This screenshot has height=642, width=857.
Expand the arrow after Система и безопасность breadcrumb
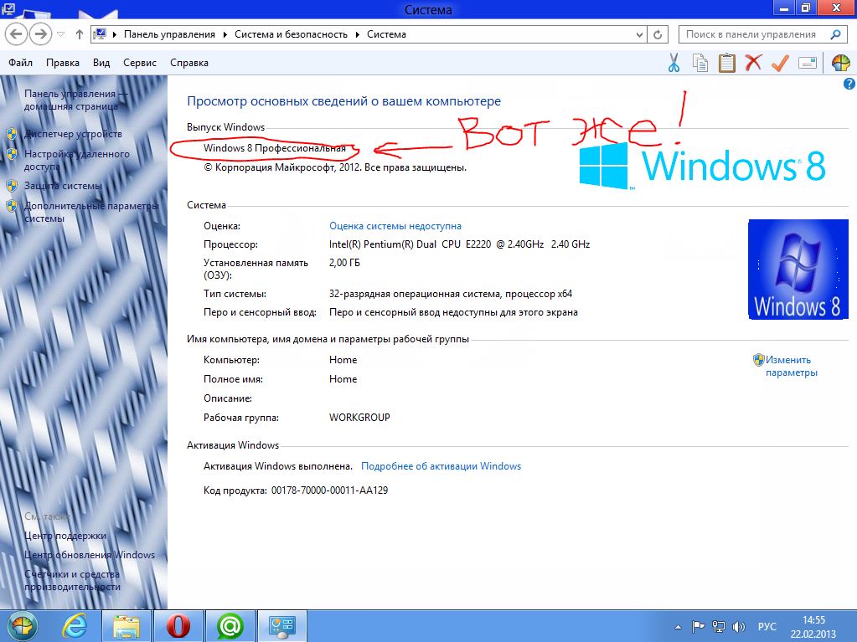tap(357, 34)
